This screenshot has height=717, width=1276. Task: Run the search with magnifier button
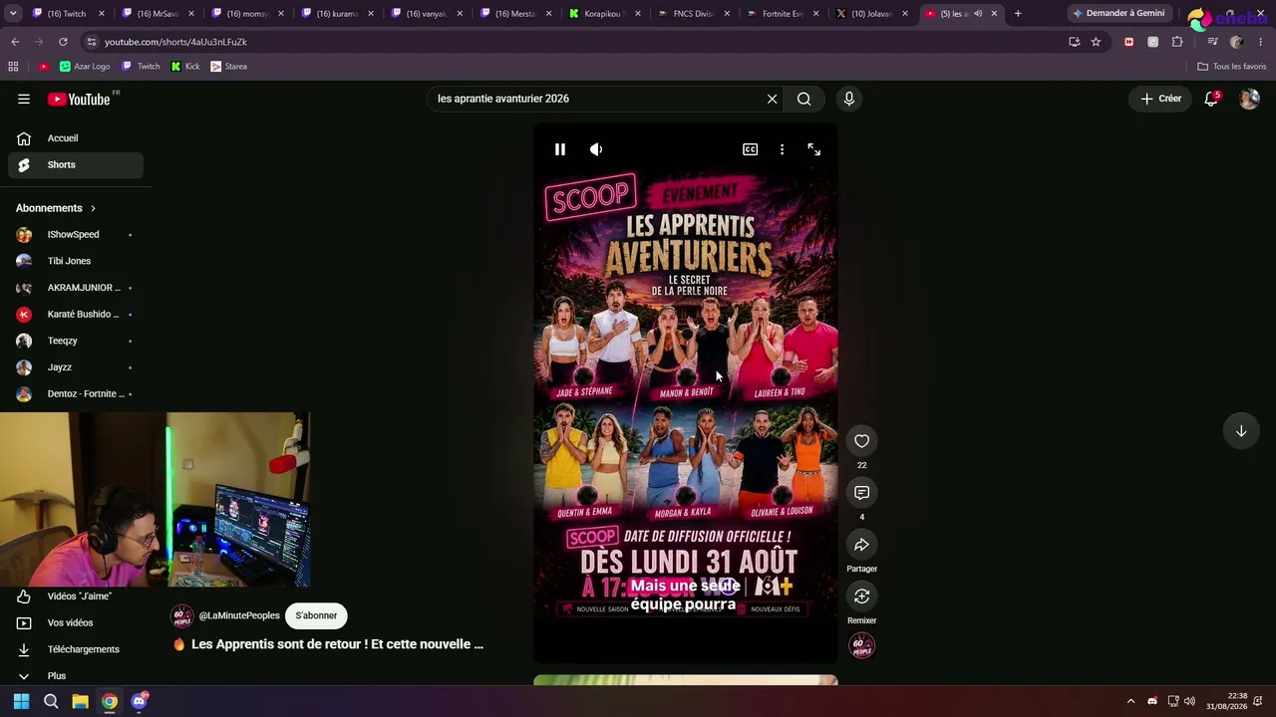803,99
